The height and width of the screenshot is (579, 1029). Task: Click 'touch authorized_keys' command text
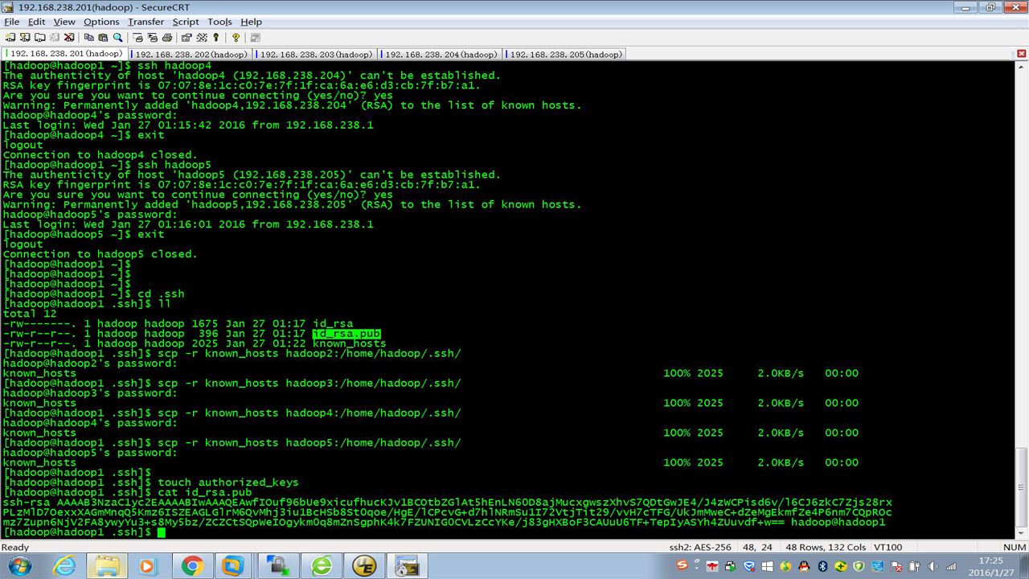point(228,482)
